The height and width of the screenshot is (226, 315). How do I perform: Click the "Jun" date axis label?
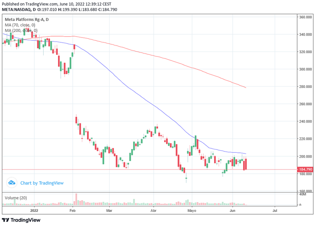(232, 211)
